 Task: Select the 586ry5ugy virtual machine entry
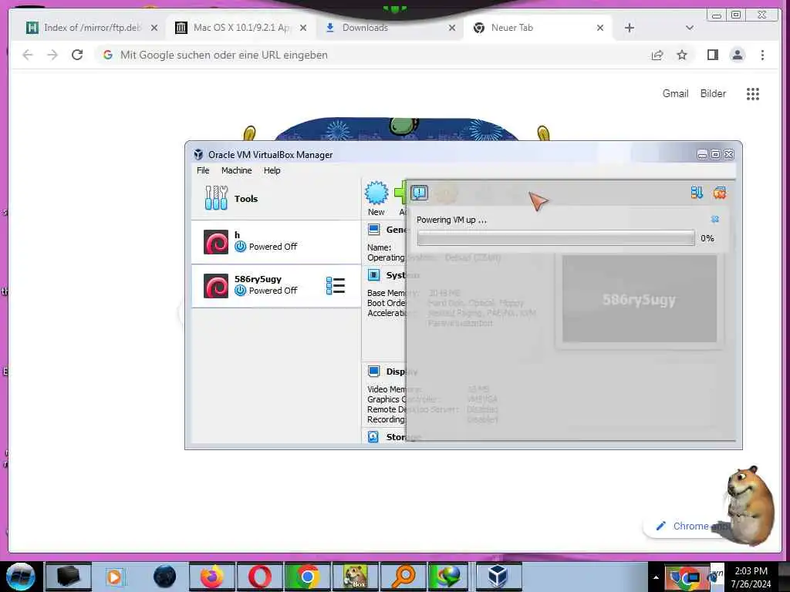(276, 285)
